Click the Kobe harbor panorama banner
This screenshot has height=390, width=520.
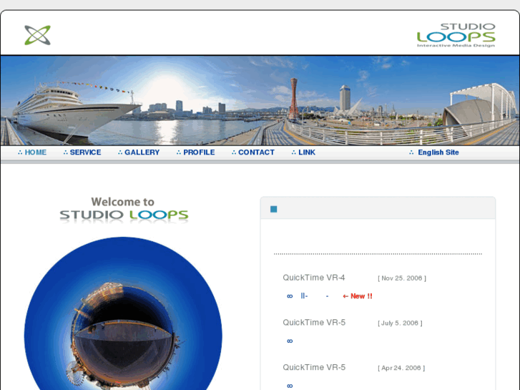tap(260, 101)
